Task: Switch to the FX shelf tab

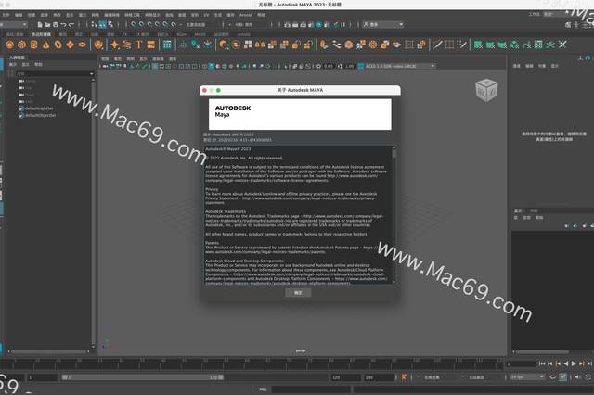Action: click(x=124, y=34)
